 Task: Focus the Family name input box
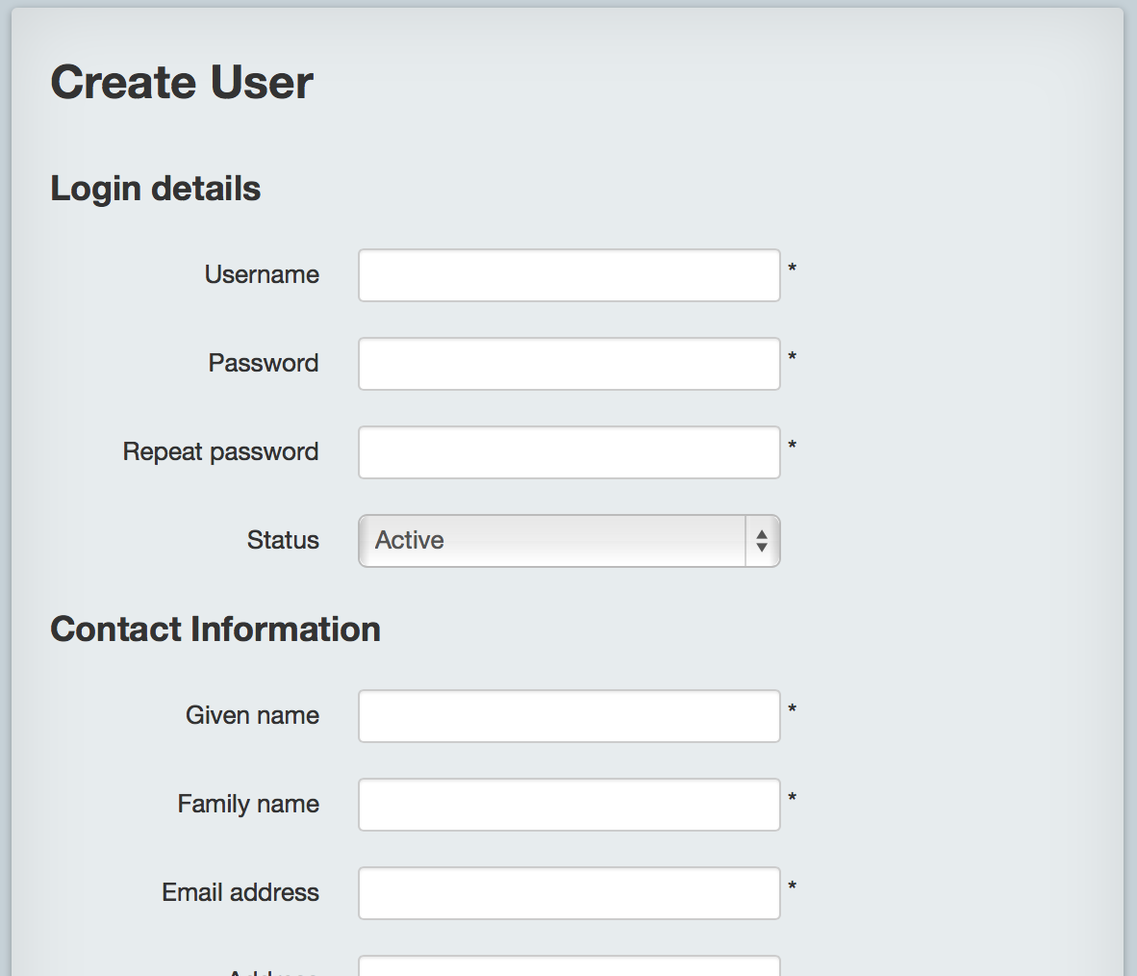pos(569,805)
